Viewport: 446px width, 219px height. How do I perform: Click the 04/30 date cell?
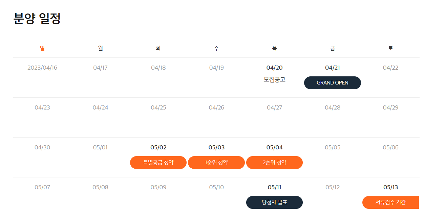42,147
